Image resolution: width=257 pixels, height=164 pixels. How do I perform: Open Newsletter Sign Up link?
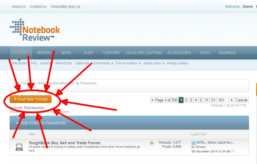(66, 6)
